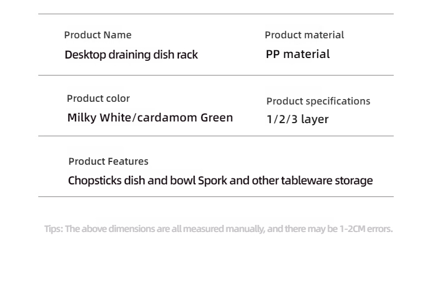This screenshot has width=432, height=284.
Task: Select the "PP material" value
Action: click(x=298, y=54)
